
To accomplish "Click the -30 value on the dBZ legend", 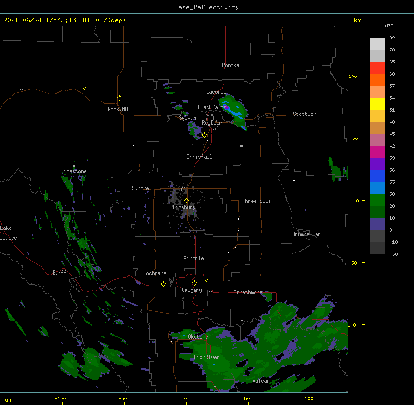I will click(x=393, y=254).
